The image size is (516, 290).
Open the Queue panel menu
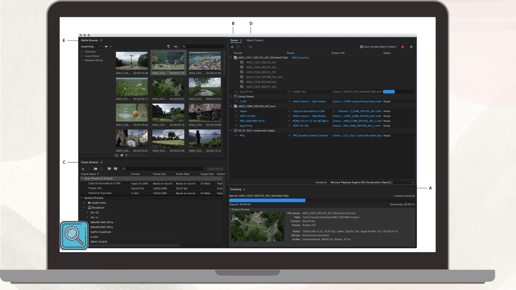click(241, 41)
